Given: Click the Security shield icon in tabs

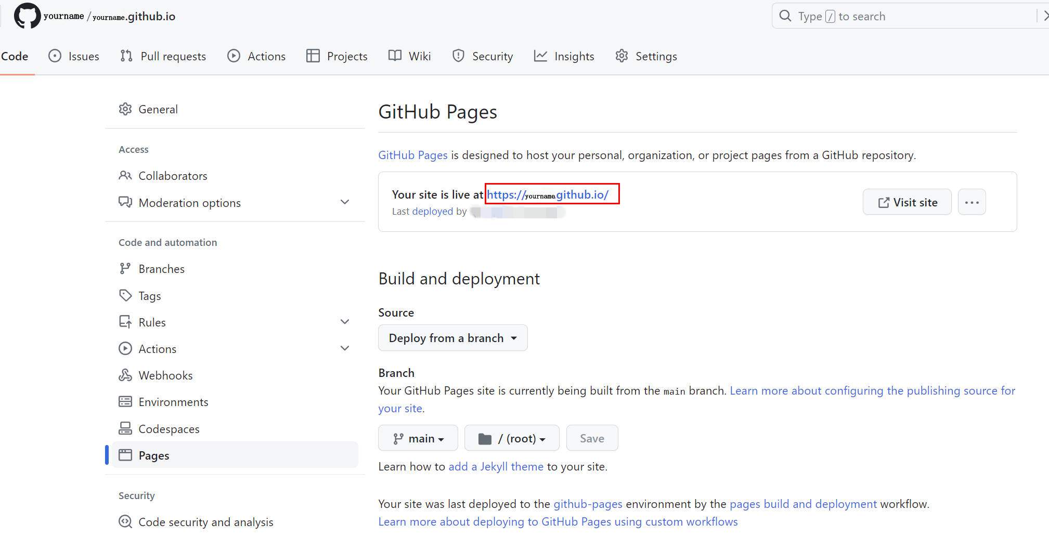Looking at the screenshot, I should [x=458, y=56].
